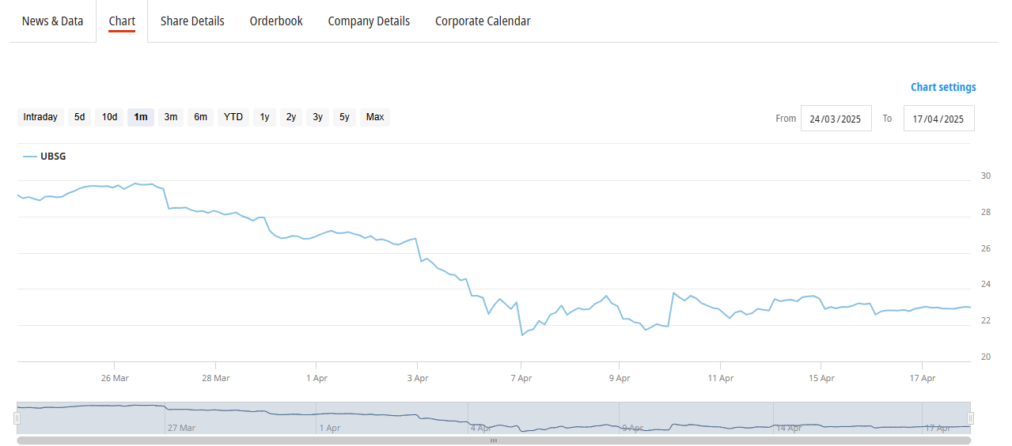Click the From date field
This screenshot has height=446, width=1012.
836,119
